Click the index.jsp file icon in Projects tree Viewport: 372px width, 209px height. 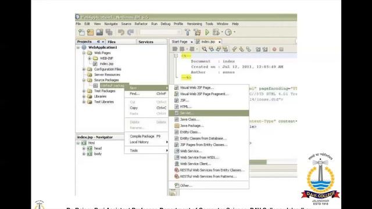[95, 64]
